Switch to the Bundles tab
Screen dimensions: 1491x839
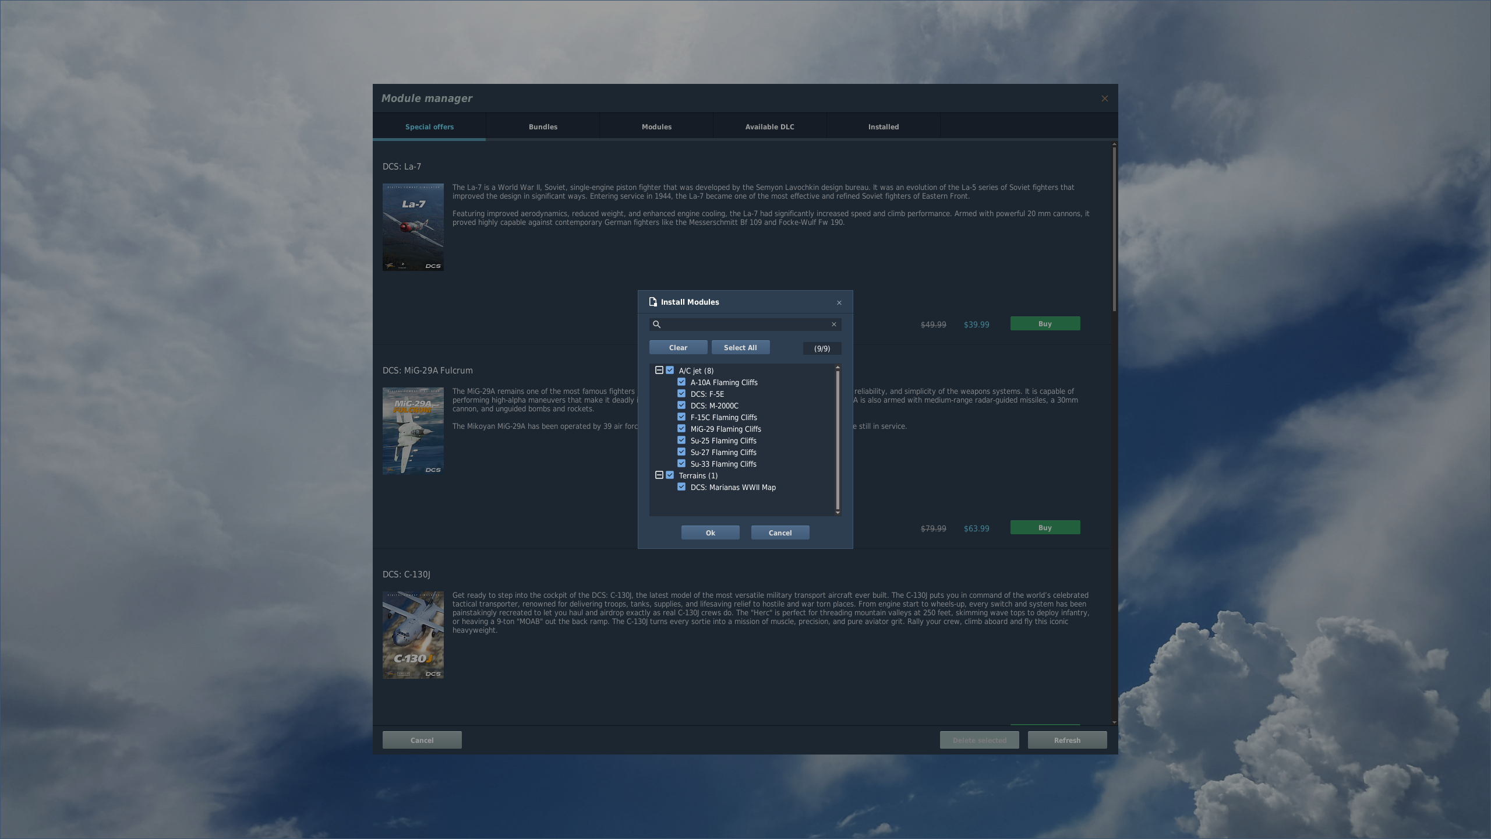[x=543, y=127]
